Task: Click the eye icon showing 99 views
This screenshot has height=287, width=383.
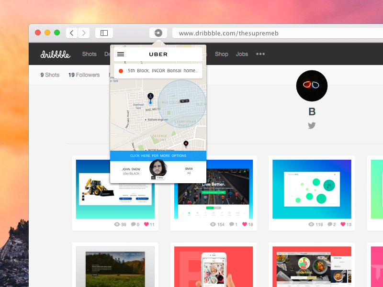Action: point(117,224)
